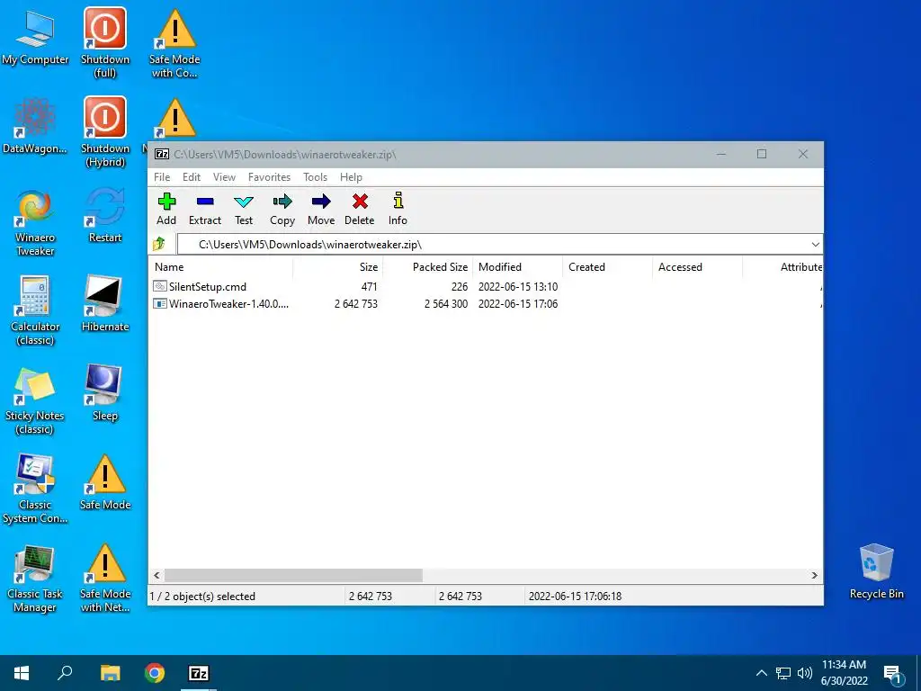
Task: Click the scroll right arrow
Action: (x=815, y=575)
